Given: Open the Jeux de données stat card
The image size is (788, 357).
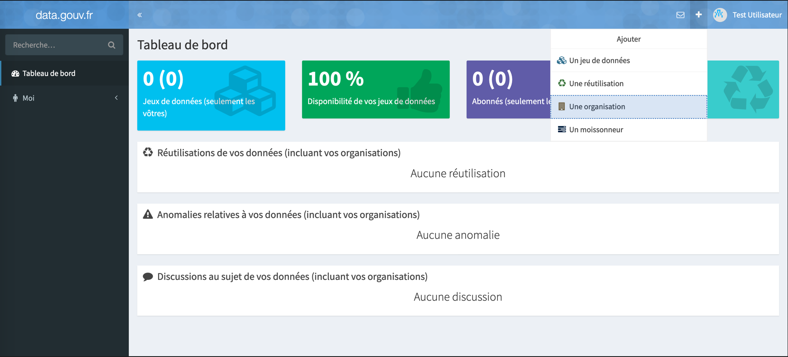Looking at the screenshot, I should [211, 96].
